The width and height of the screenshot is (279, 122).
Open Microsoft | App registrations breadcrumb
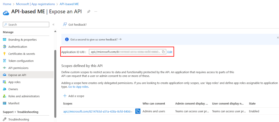coord(35,4)
